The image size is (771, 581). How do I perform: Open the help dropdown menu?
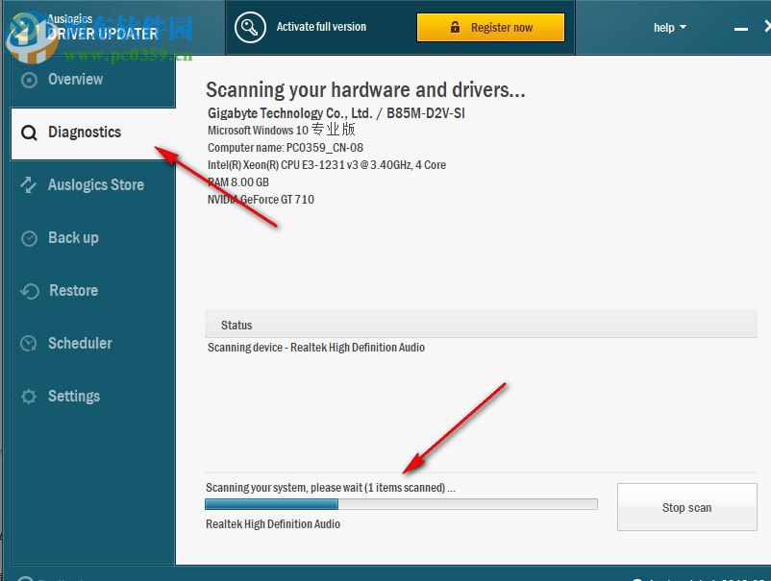tap(664, 27)
